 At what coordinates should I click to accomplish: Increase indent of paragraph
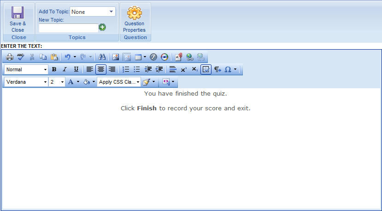click(159, 69)
